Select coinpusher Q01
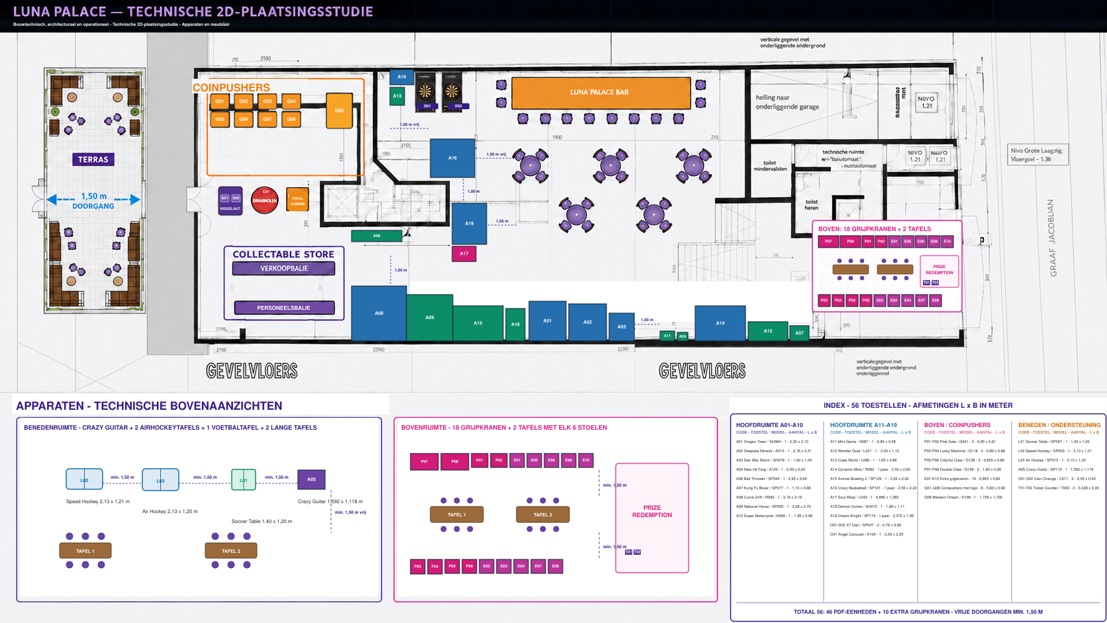This screenshot has width=1107, height=623. [x=220, y=101]
